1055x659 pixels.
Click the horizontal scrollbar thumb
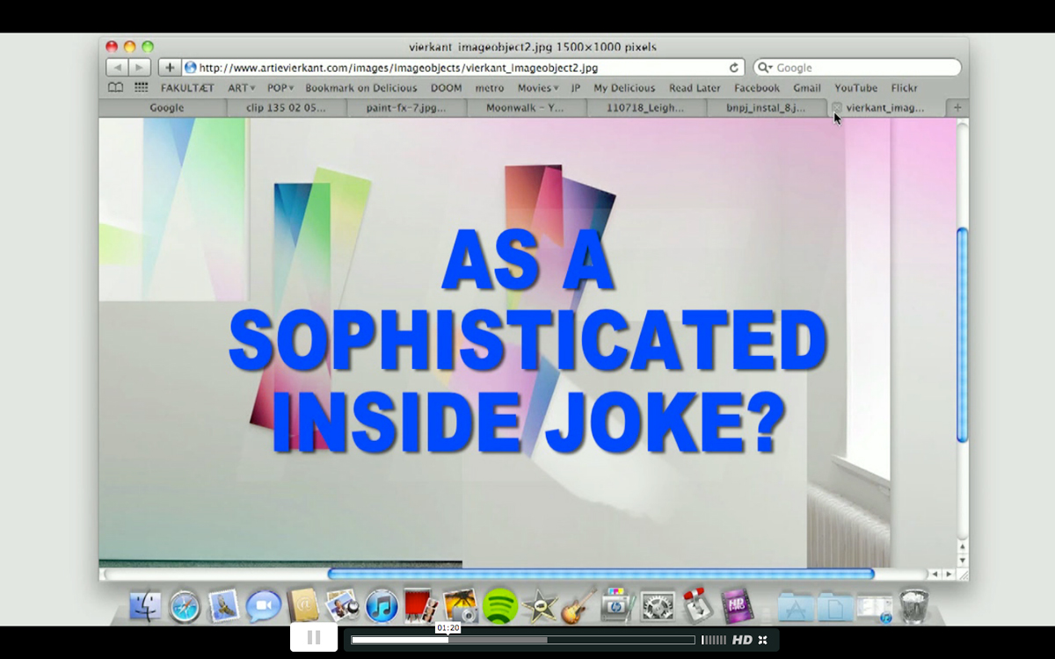point(601,574)
